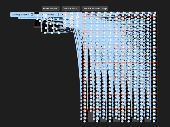Click the bottom-left corner connection node of the grid
The width and height of the screenshot is (170, 127).
pyautogui.click(x=84, y=121)
